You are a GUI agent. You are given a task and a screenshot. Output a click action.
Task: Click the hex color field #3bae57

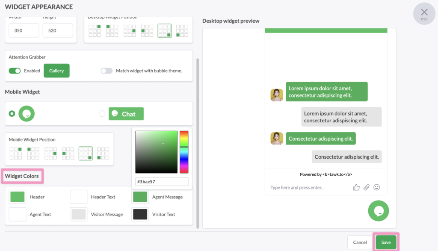(162, 181)
